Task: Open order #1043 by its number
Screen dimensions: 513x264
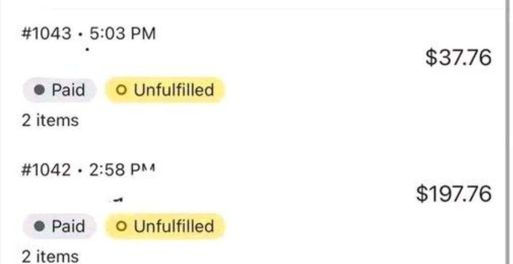Action: (46, 33)
